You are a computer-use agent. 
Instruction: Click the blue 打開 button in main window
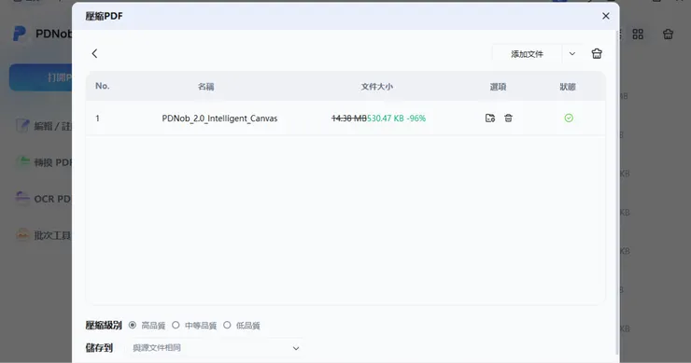click(40, 77)
